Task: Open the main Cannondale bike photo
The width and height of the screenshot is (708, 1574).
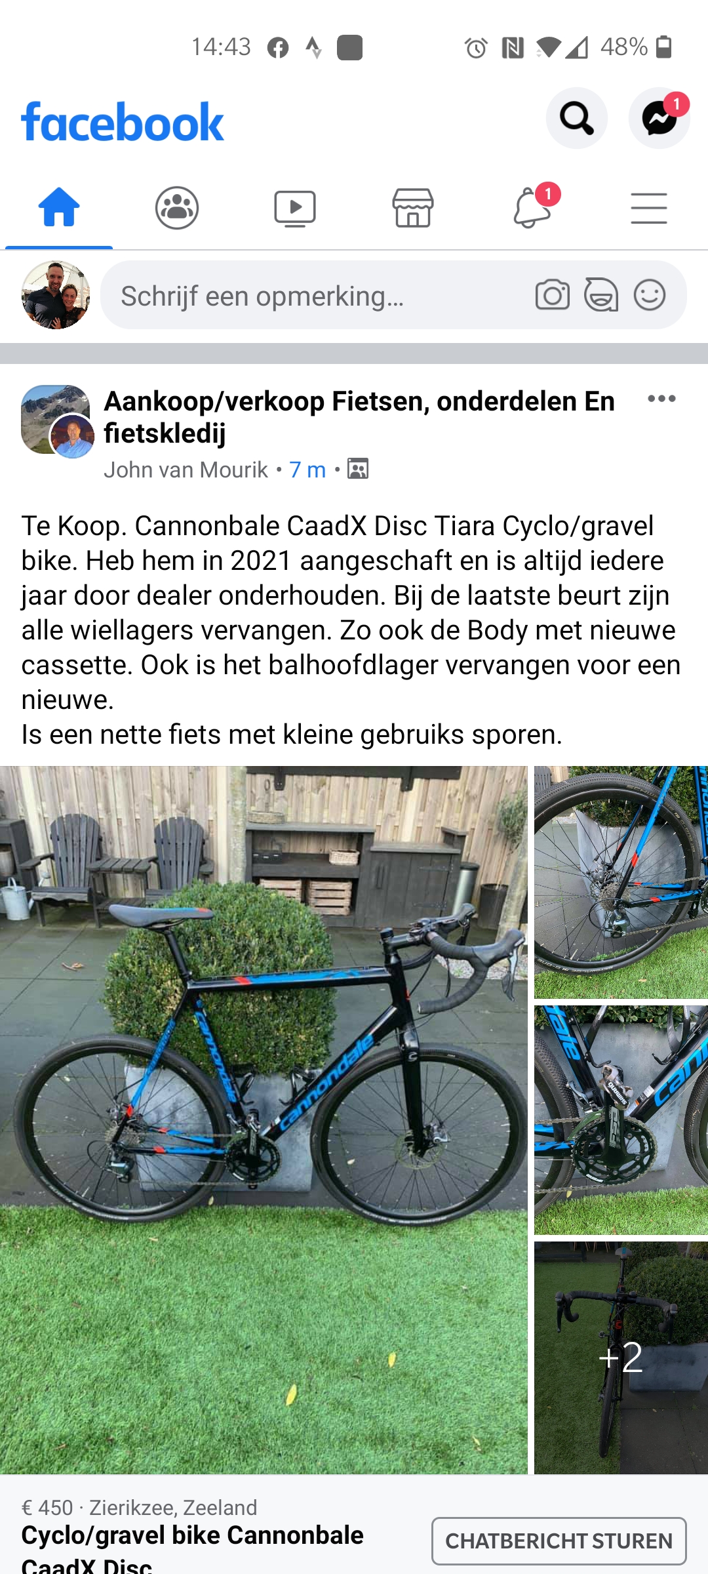Action: [264, 1120]
